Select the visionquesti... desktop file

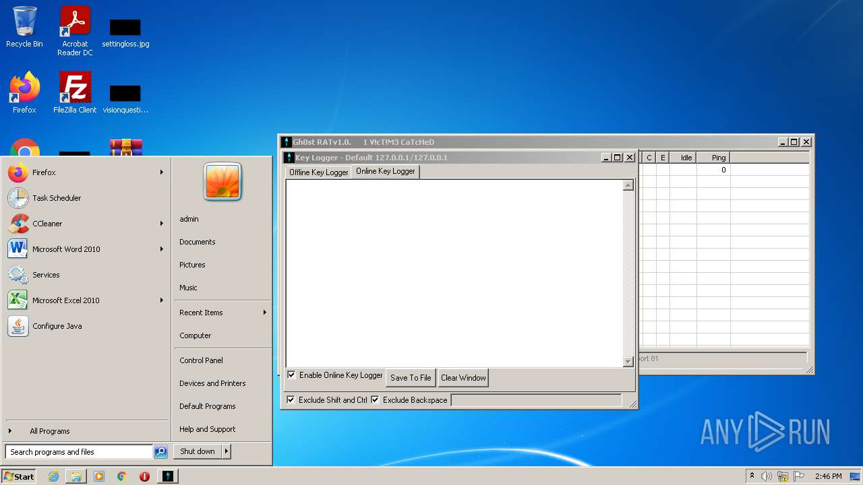pos(125,98)
